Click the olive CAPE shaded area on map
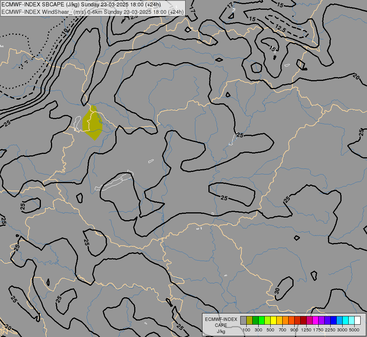This screenshot has height=337, width=367. point(93,122)
